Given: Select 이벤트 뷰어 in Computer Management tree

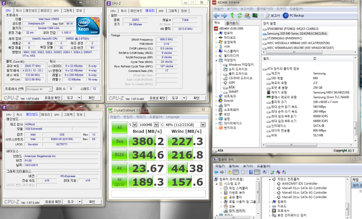Looking at the screenshot, I should (237, 193).
